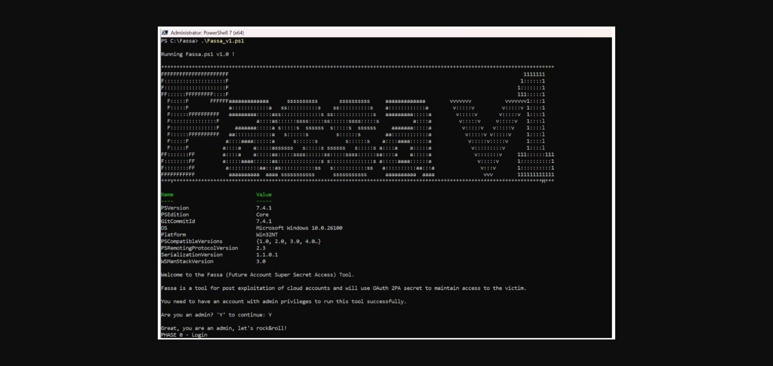Click the 'Win32NT' platform value
Image resolution: width=773 pixels, height=366 pixels.
pyautogui.click(x=267, y=234)
